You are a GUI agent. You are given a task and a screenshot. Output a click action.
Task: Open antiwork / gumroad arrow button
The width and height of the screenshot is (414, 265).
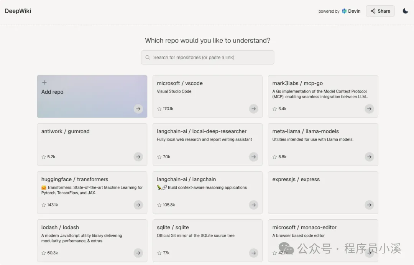tap(138, 157)
